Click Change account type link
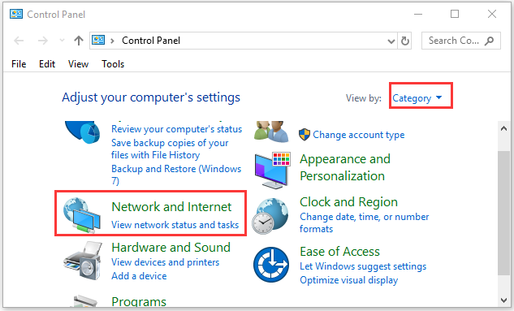This screenshot has height=311, width=514. point(359,135)
